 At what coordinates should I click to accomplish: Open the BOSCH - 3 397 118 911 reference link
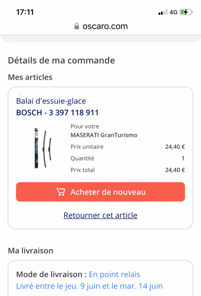(58, 113)
